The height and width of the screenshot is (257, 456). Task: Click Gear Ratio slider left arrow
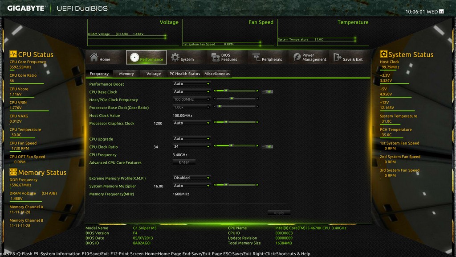coord(215,106)
